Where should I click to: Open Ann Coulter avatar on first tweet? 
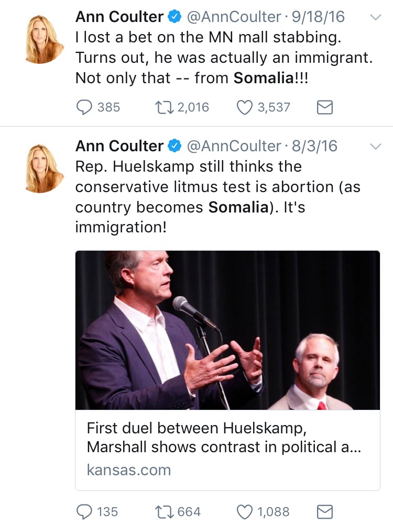43,39
